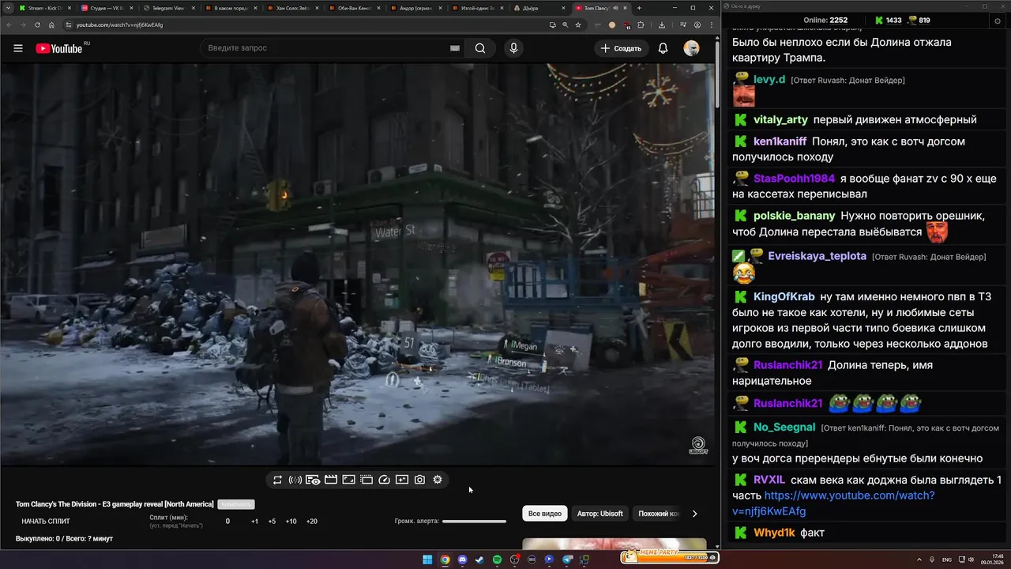Viewport: 1011px width, 569px height.
Task: Switch to the Андор browser tab
Action: click(x=415, y=8)
